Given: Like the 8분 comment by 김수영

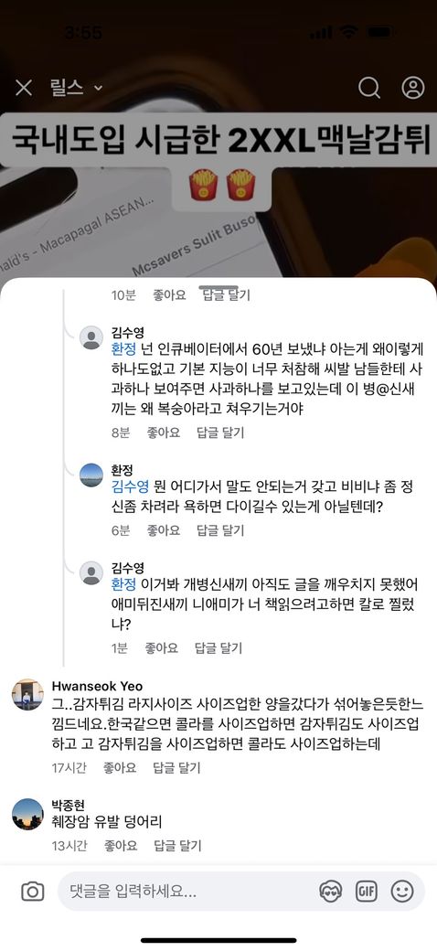Looking at the screenshot, I should pos(164,433).
